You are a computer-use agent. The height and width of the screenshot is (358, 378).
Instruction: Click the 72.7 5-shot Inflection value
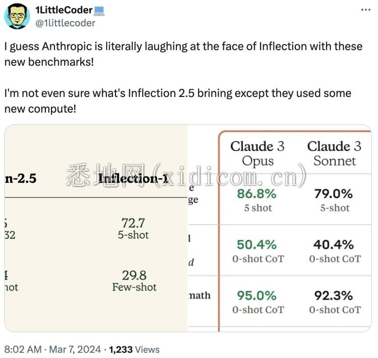tap(133, 223)
